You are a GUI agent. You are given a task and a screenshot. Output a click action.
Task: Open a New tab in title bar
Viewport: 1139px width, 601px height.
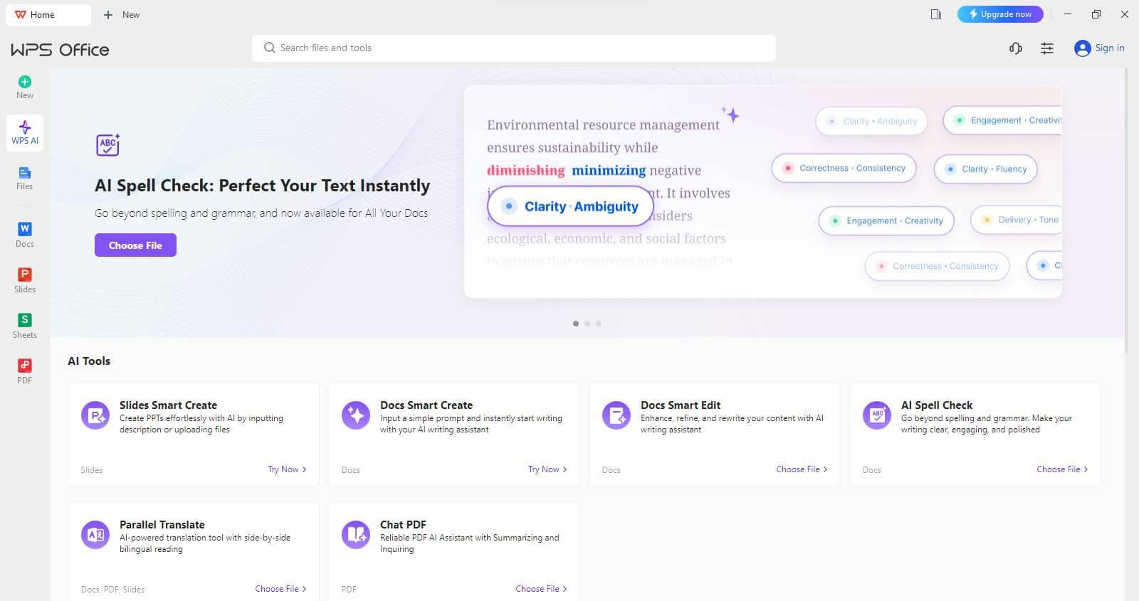[122, 14]
